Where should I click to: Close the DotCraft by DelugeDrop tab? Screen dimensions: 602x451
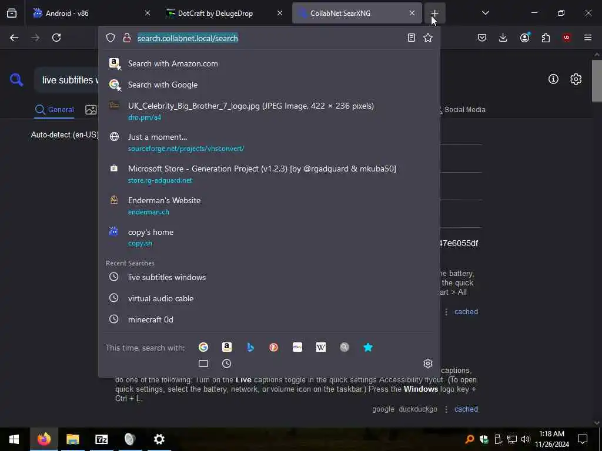280,13
